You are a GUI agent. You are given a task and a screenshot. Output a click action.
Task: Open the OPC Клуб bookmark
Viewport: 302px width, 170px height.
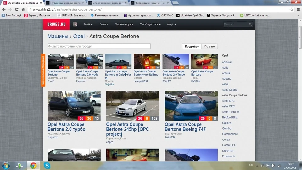tap(165, 15)
